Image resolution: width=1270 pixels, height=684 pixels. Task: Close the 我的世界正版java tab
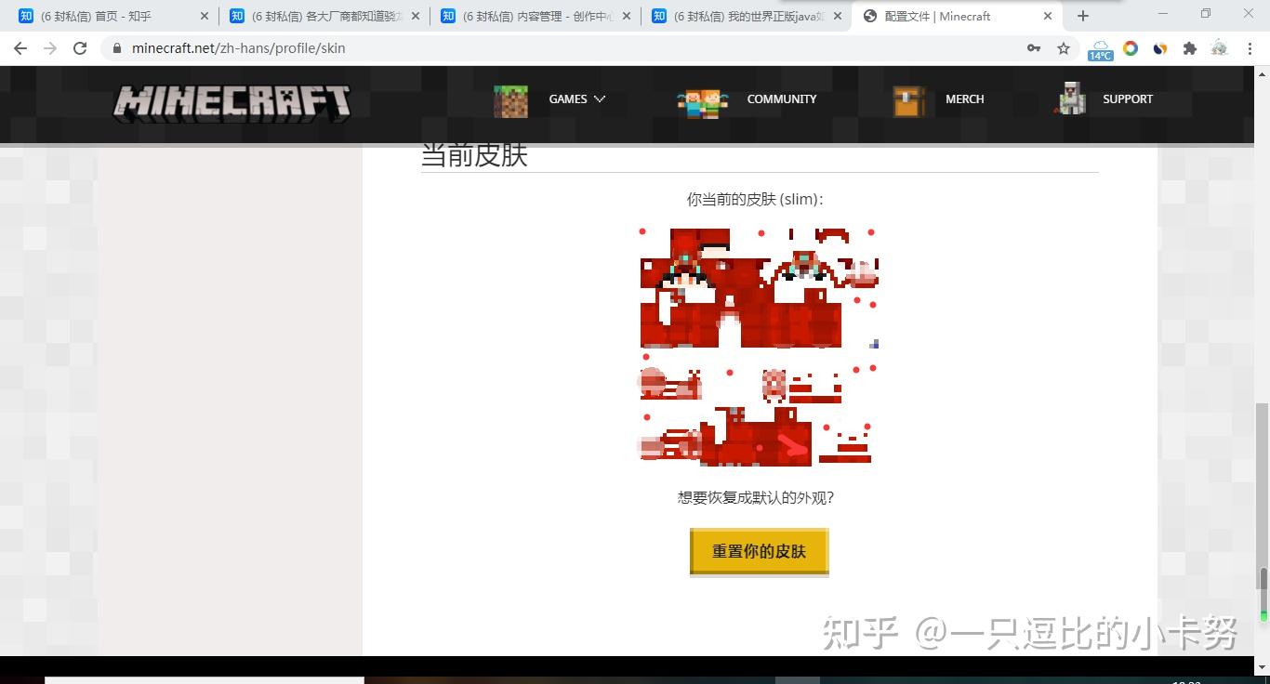(838, 16)
